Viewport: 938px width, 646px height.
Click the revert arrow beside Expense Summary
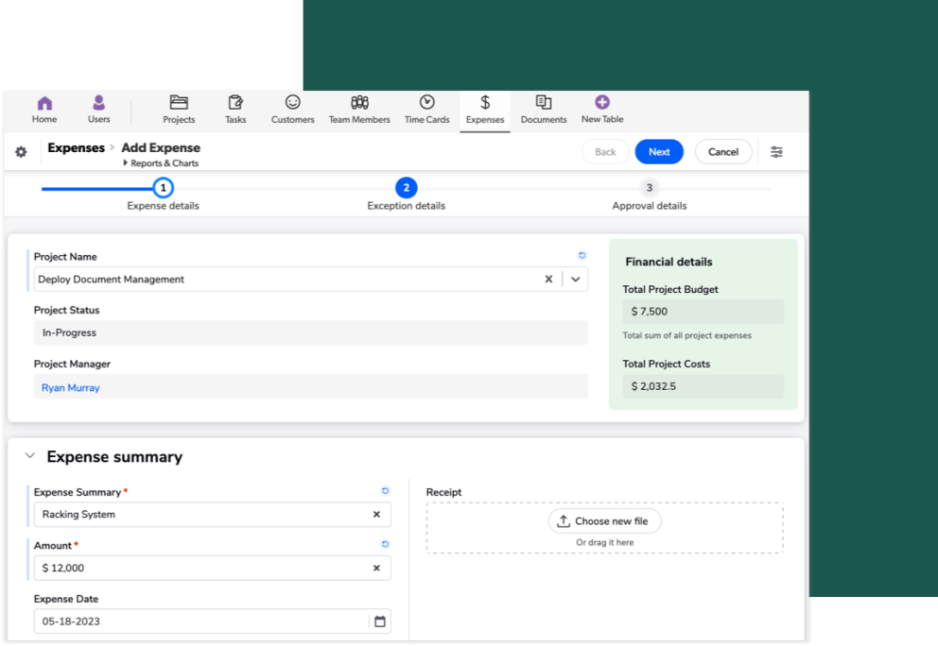click(386, 488)
